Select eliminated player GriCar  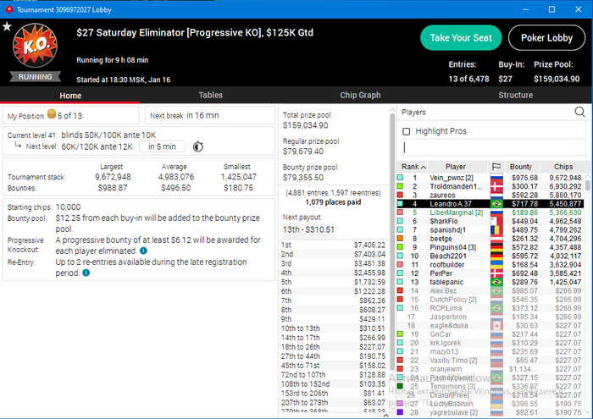pyautogui.click(x=490, y=334)
